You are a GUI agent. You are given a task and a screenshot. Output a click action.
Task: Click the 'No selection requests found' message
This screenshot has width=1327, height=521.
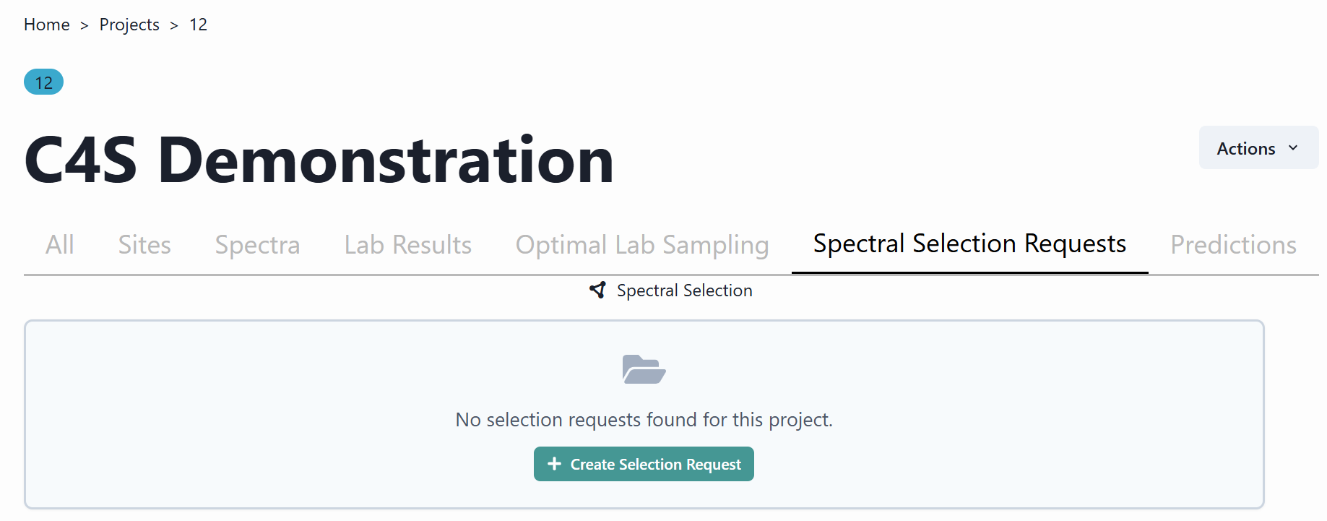pyautogui.click(x=644, y=420)
